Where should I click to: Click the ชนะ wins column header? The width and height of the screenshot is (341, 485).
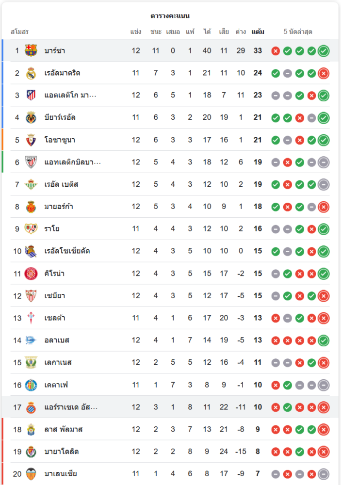click(156, 32)
